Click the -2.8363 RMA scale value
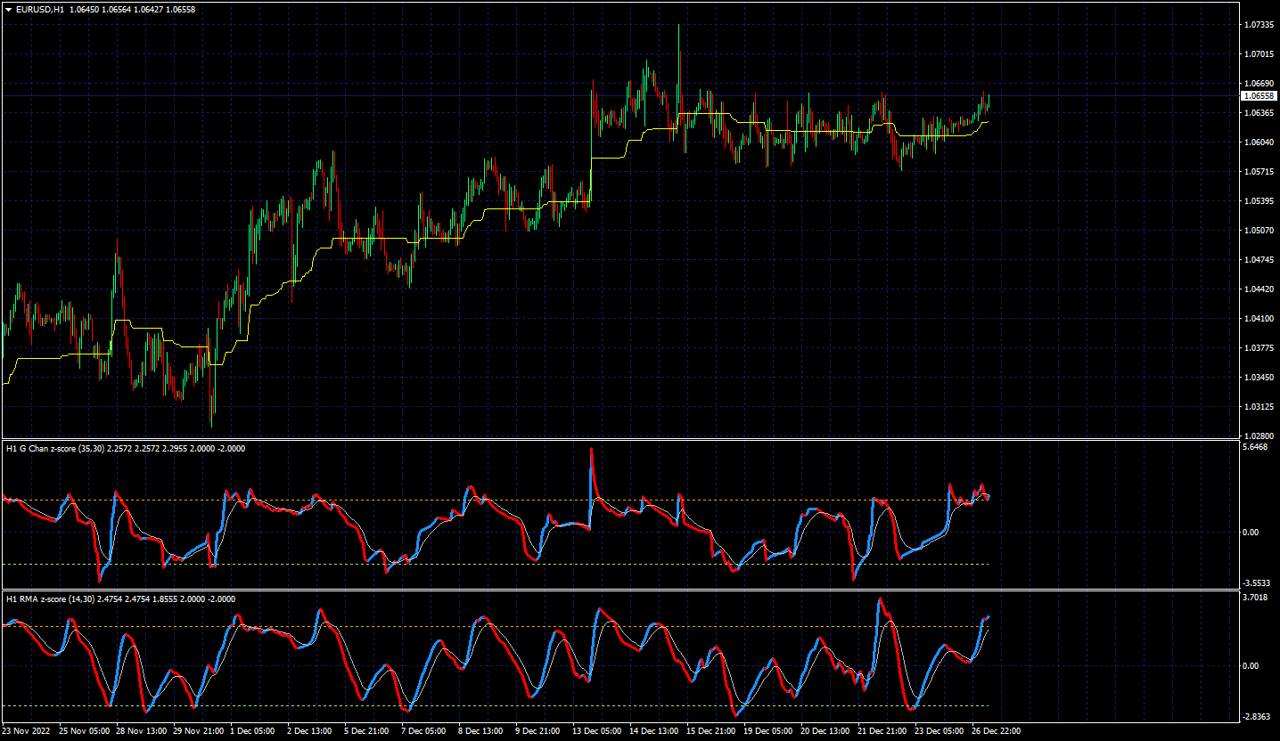1280x741 pixels. pos(1255,716)
